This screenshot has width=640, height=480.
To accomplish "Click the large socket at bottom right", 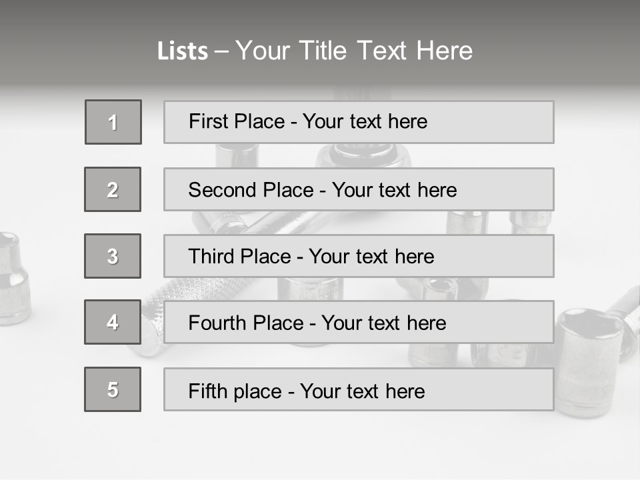I will coord(590,360).
